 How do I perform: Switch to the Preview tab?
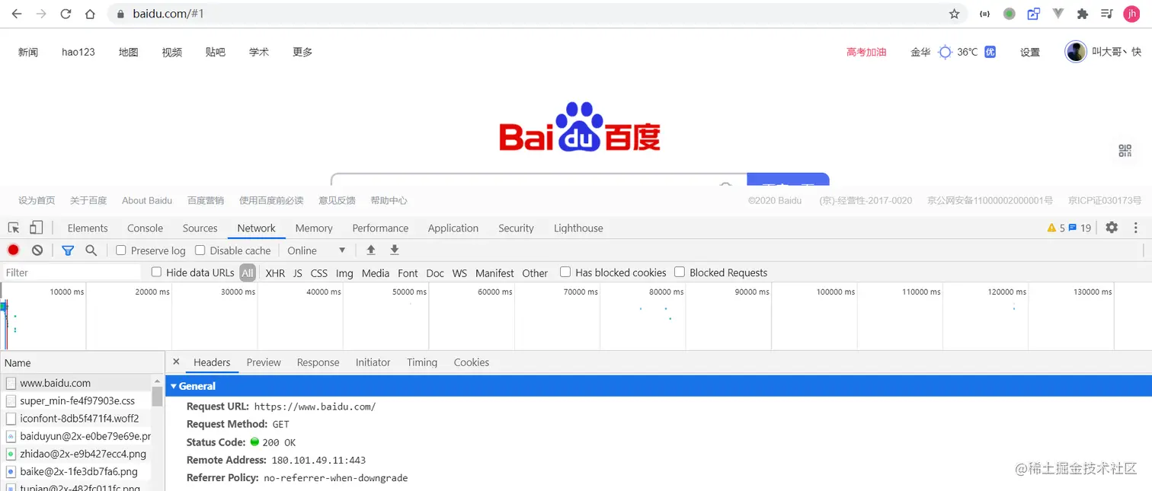tap(264, 362)
